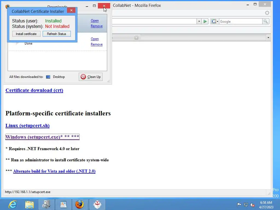Viewport: 280px width, 210px height.
Task: Click the Requires .NET Framework 4.0 note
Action: [x=42, y=149]
